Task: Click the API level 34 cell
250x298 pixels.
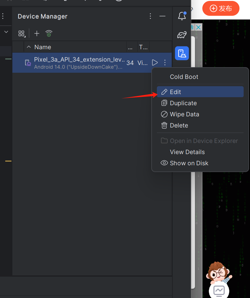Action: 130,63
